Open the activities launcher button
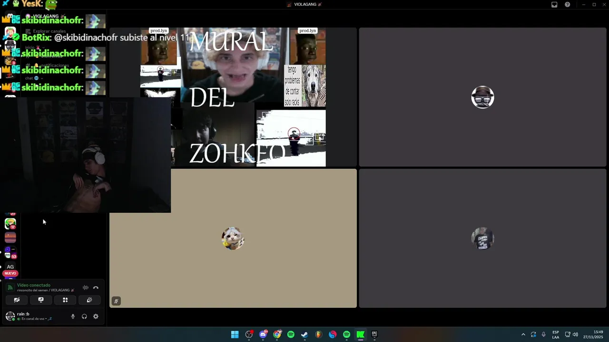Viewport: 609px width, 342px height. (x=65, y=300)
